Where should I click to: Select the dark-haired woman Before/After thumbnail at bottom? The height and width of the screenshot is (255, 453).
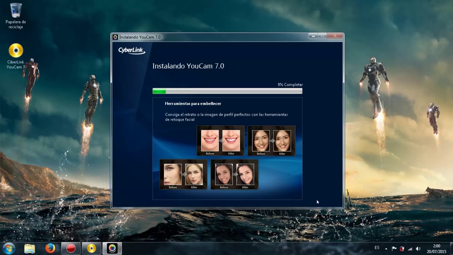tap(234, 174)
